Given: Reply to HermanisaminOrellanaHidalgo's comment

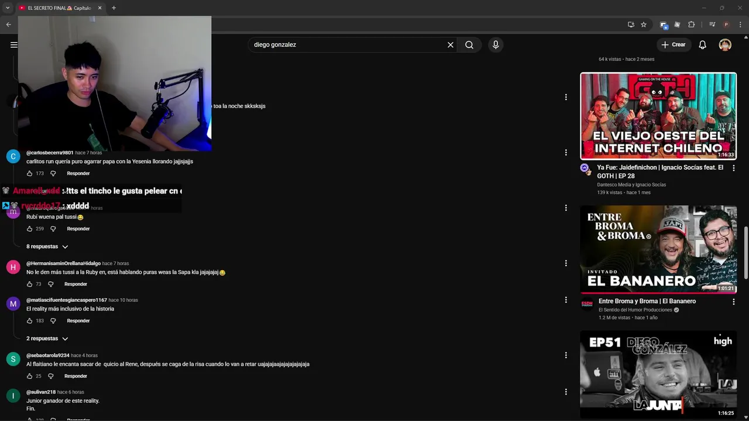Looking at the screenshot, I should 75,284.
